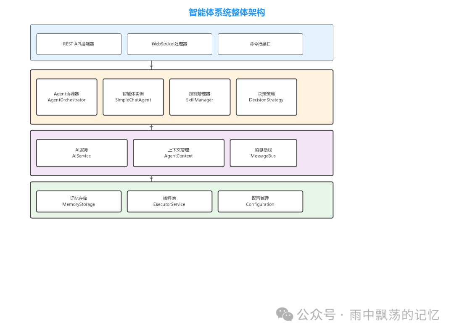
Task: Click the 命令行接口 block
Action: point(260,44)
